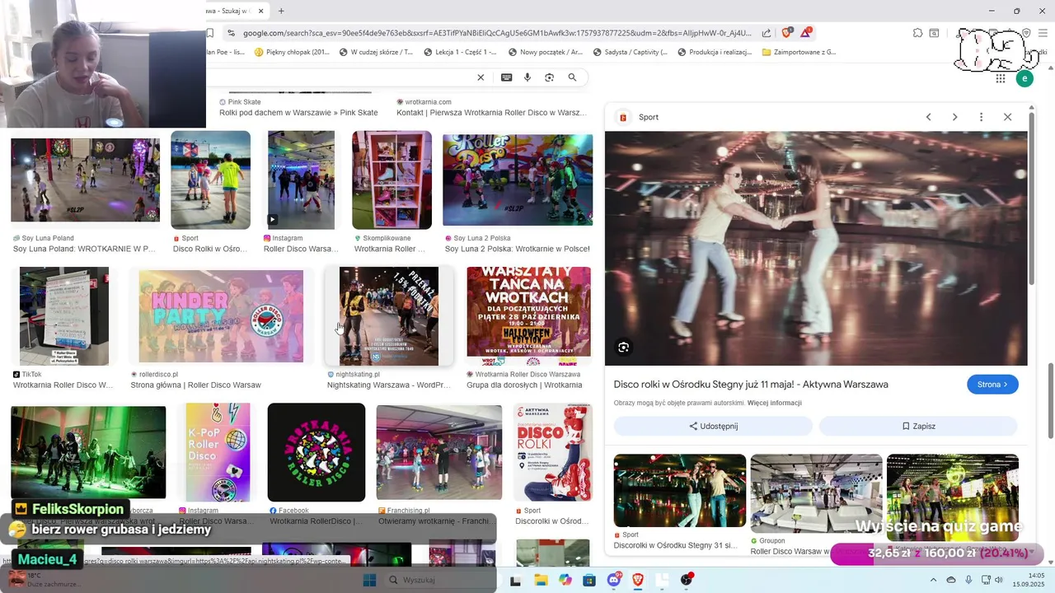Open W cudzej skórze bookmark
The width and height of the screenshot is (1055, 593).
coord(375,52)
